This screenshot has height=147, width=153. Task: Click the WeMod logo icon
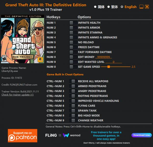[66, 135]
